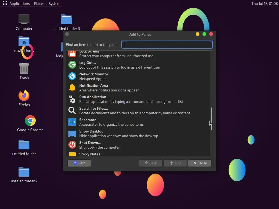
Task: Choose the yellow Sticky Notes icon
Action: pyautogui.click(x=72, y=154)
